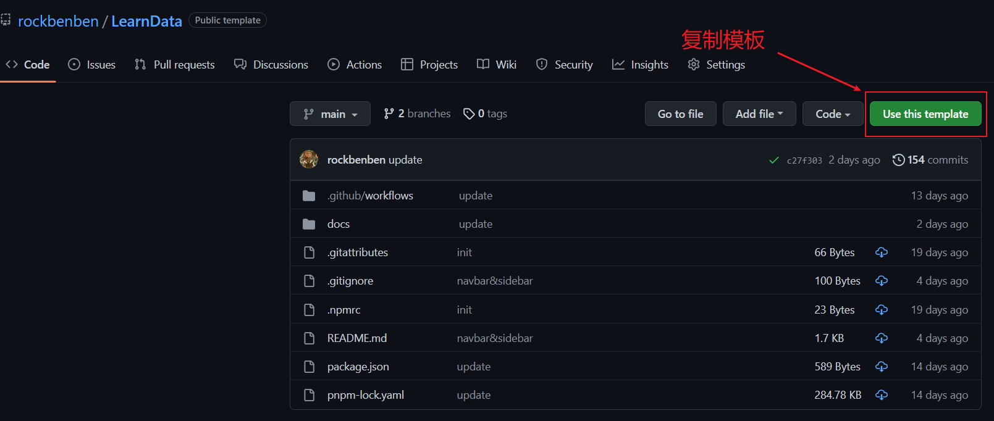Download .npmrc via cloud icon
994x421 pixels.
(882, 309)
